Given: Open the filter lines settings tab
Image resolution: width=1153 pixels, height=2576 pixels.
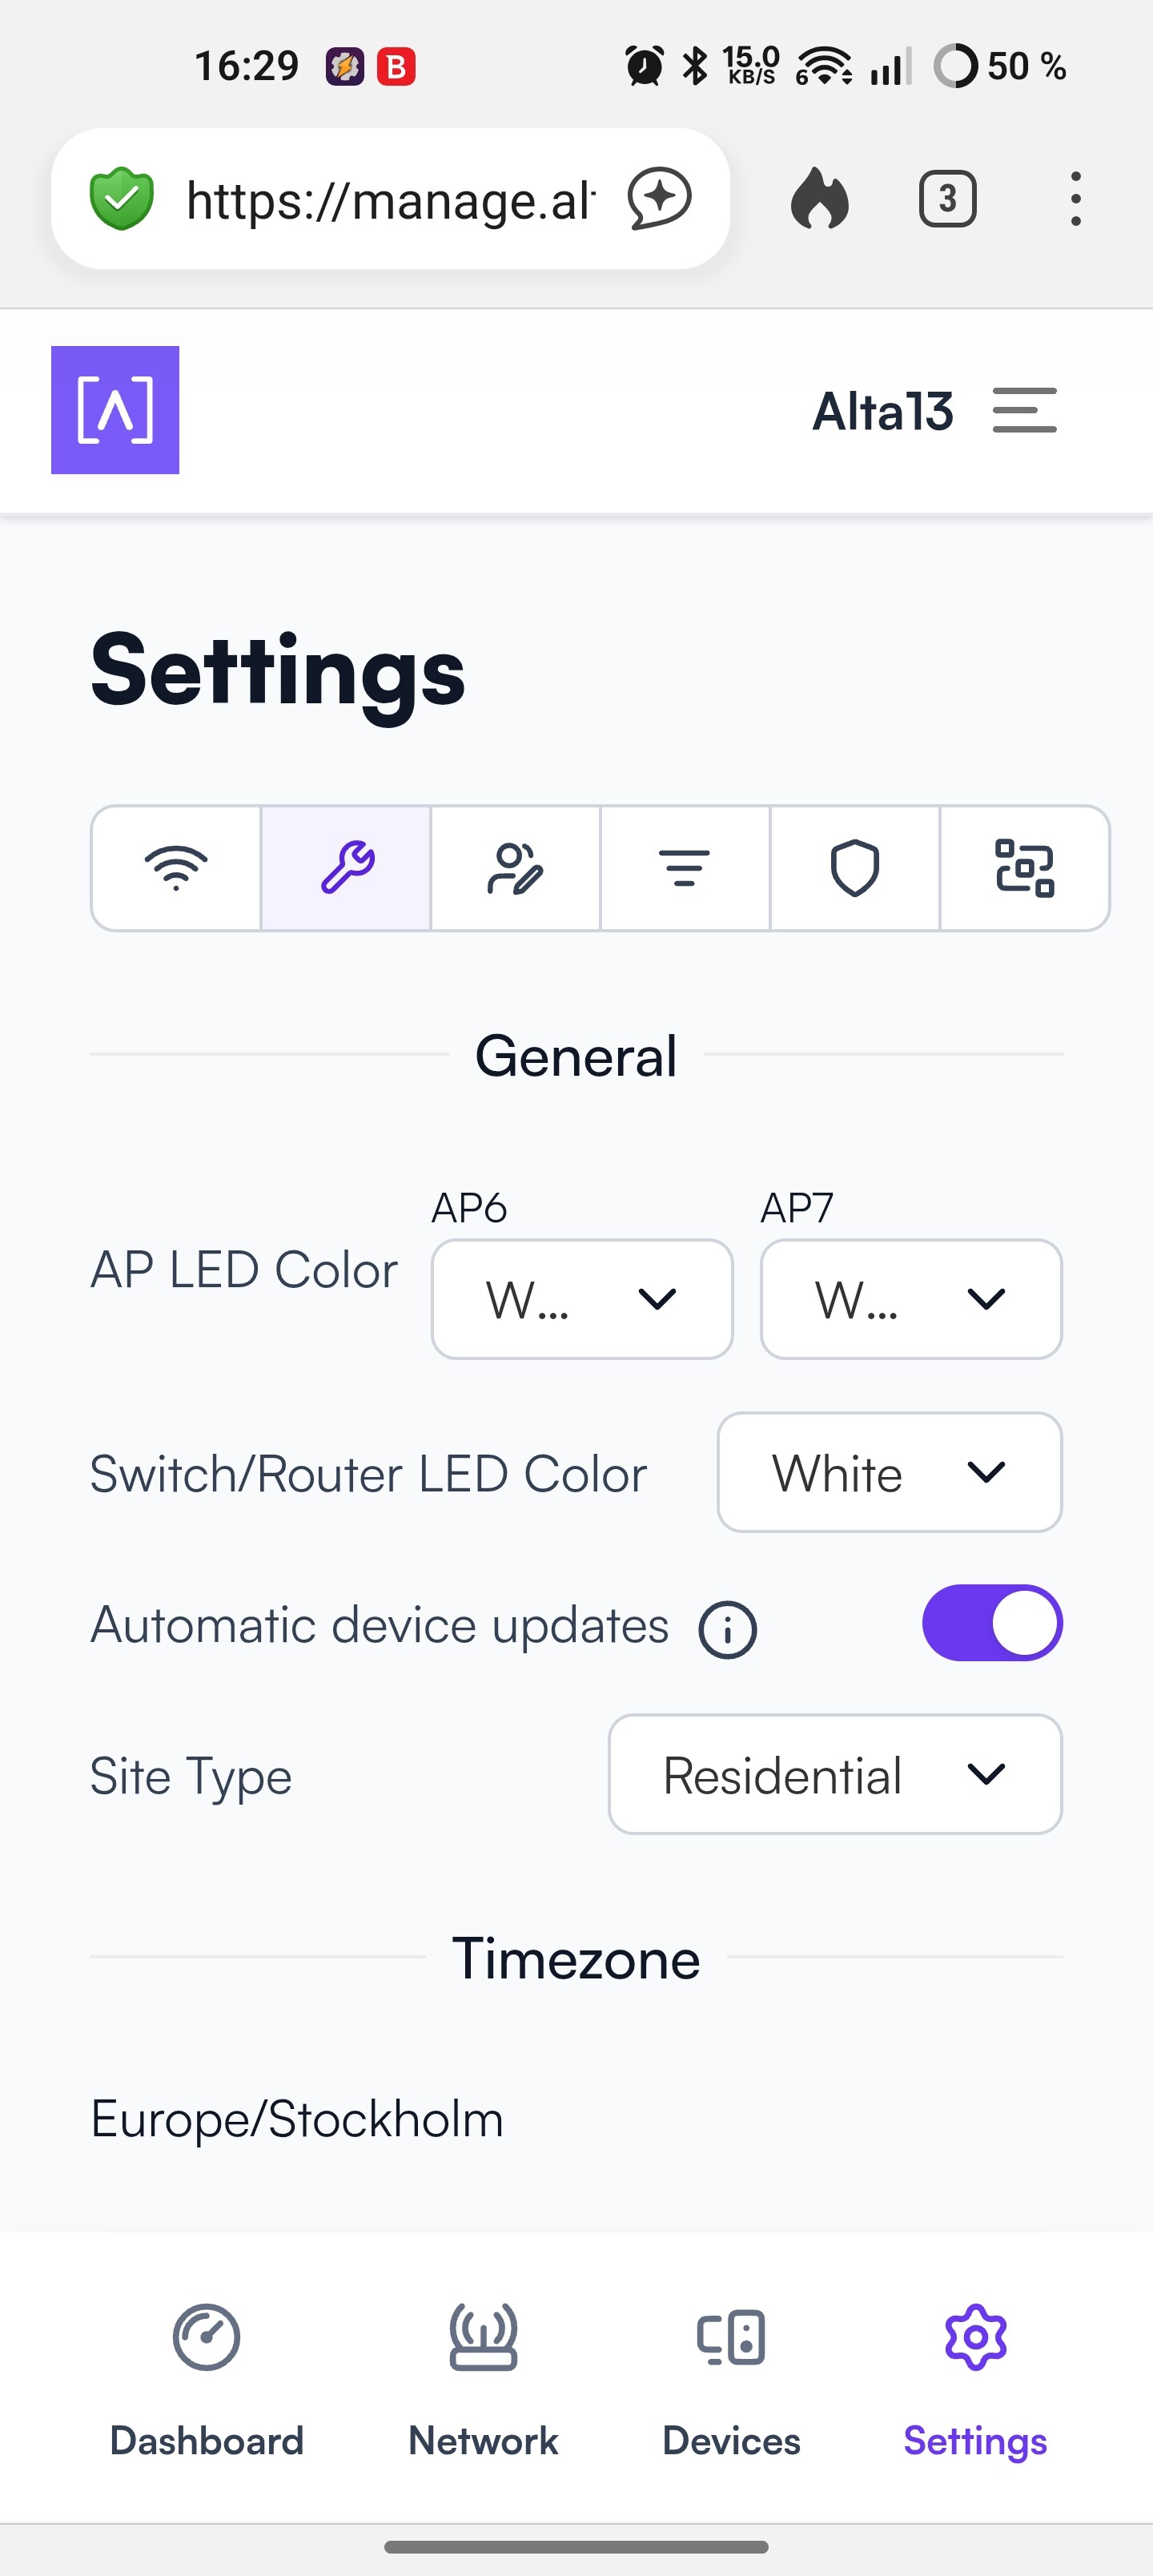Looking at the screenshot, I should click(685, 868).
